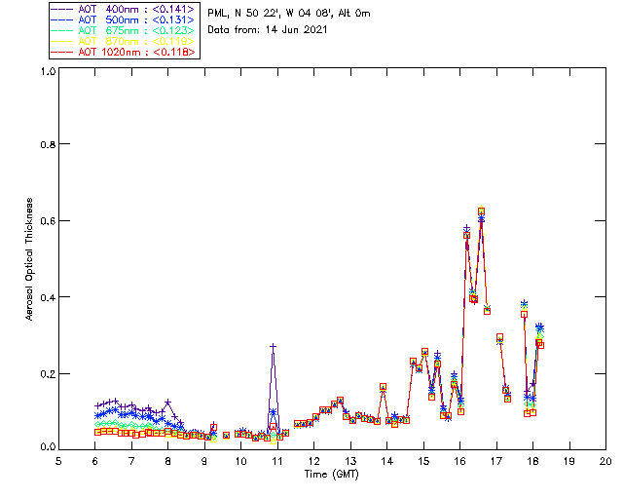Click the AOT 500nm legend entry
The width and height of the screenshot is (623, 499).
[124, 19]
